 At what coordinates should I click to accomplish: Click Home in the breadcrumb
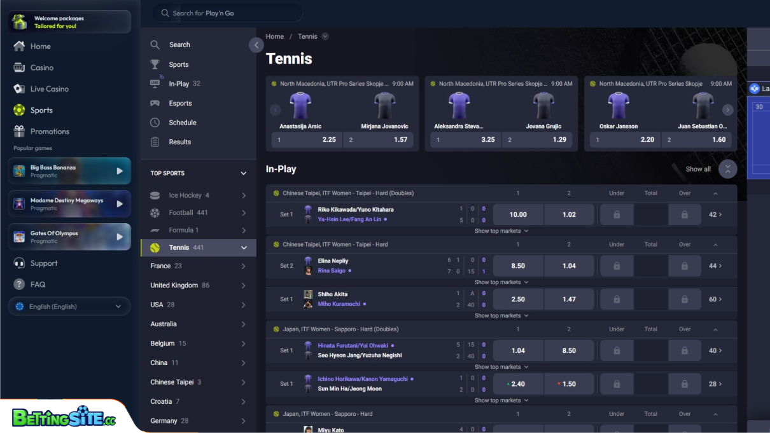(274, 36)
